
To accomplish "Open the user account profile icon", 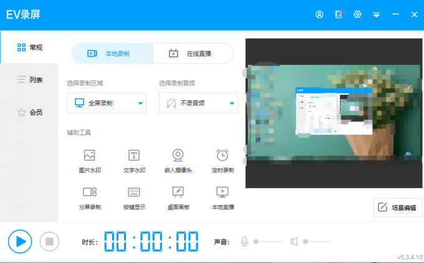I will coord(319,14).
